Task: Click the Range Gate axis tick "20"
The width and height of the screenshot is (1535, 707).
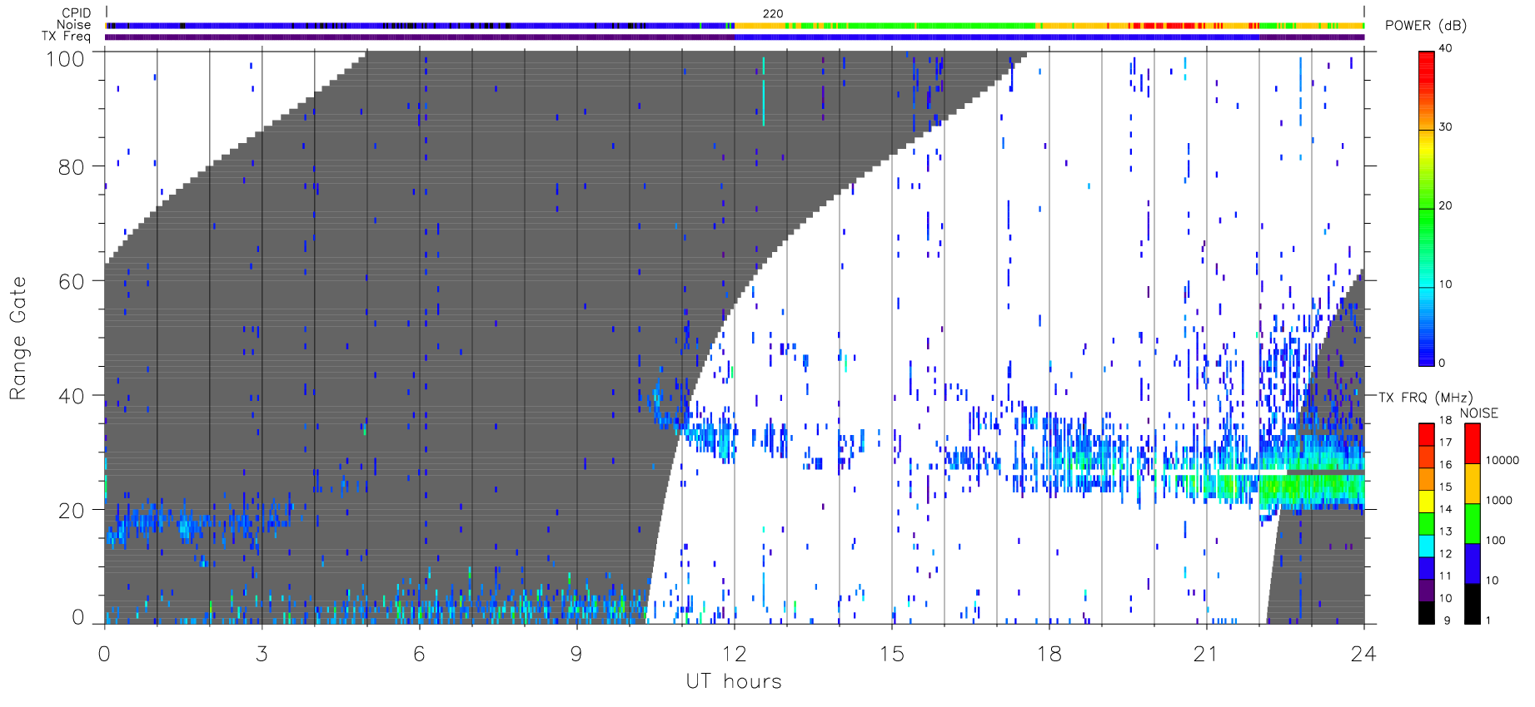Action: [72, 511]
